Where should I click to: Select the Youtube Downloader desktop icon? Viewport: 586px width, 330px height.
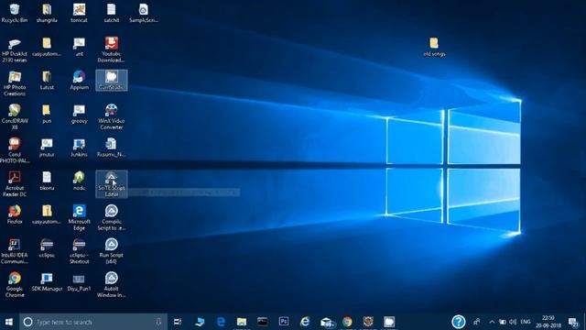pyautogui.click(x=111, y=50)
